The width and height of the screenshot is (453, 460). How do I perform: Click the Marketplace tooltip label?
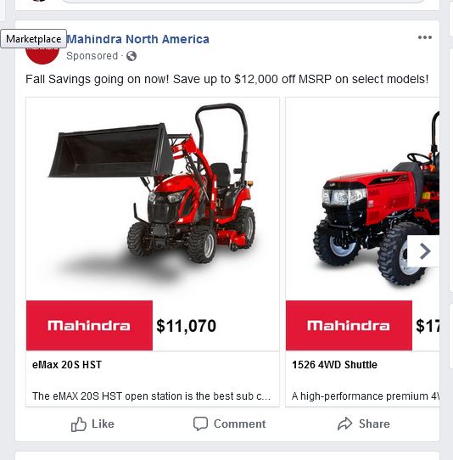click(33, 39)
